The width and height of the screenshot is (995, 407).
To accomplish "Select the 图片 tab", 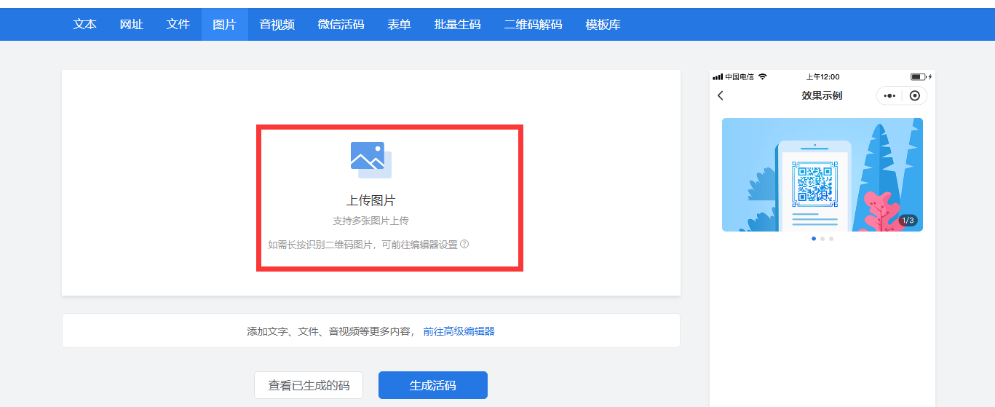I will click(225, 24).
